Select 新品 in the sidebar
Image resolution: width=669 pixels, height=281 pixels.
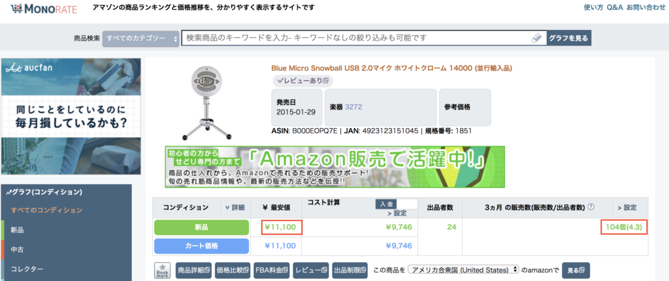[x=18, y=230]
